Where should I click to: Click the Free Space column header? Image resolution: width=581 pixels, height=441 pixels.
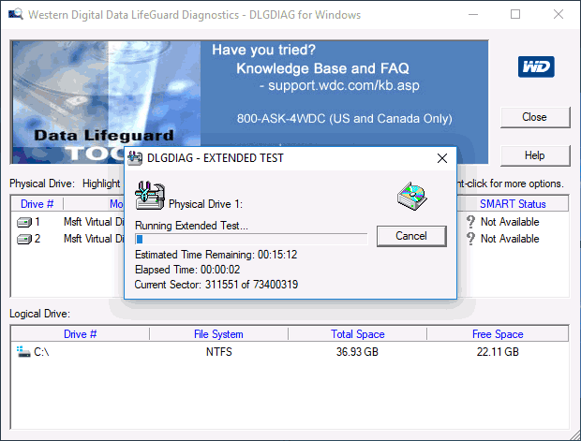click(498, 334)
